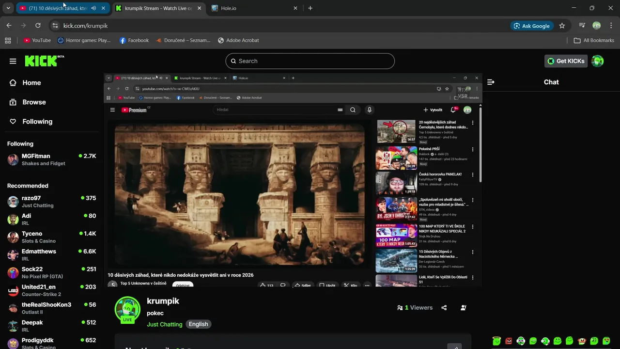Click the share icon next to Viewers
The image size is (620, 349).
444,308
